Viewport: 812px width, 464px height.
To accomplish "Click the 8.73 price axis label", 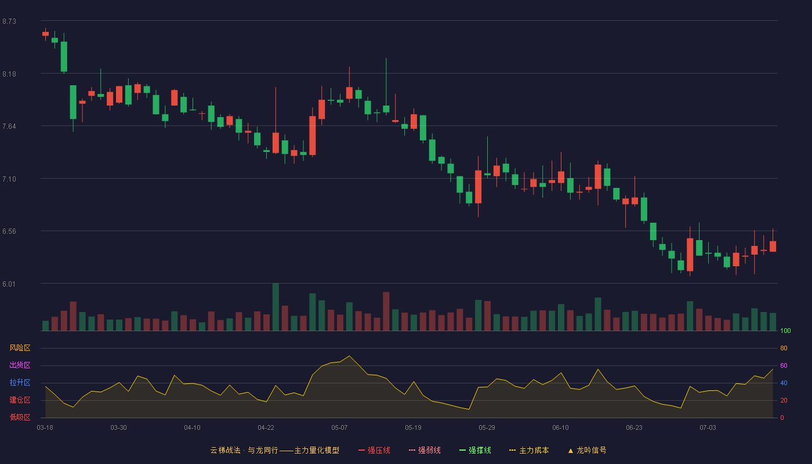I will click(x=9, y=21).
